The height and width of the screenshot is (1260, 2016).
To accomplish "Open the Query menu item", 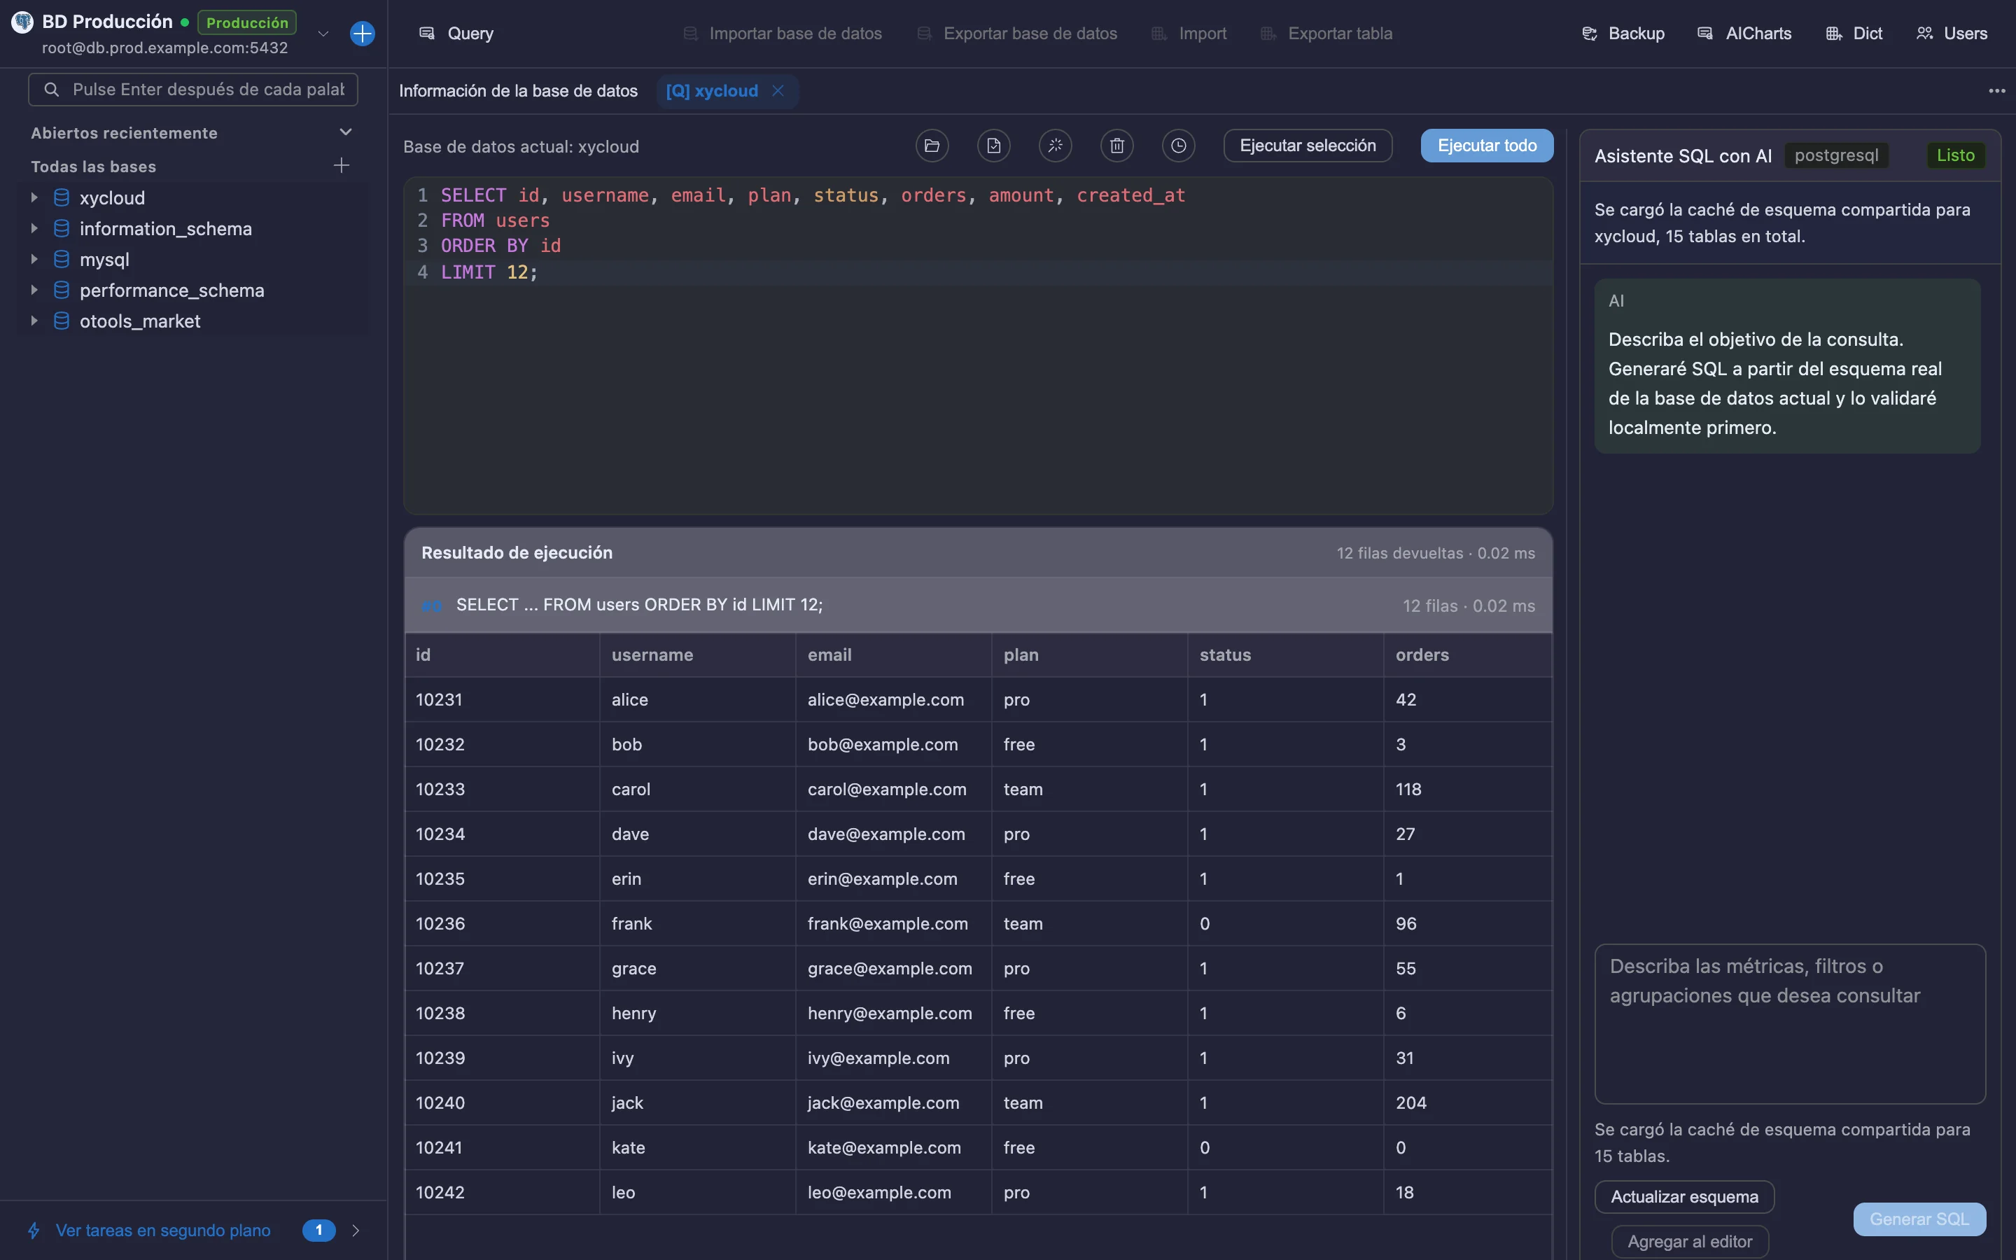I will 456,34.
